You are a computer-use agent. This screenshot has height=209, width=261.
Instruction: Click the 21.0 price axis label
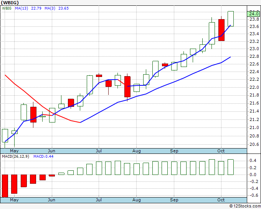click(x=254, y=127)
